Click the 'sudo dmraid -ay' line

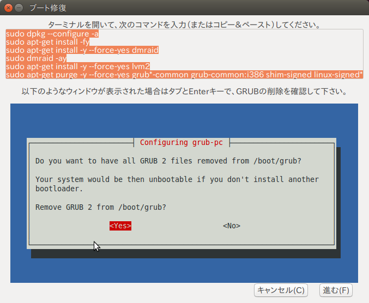(x=37, y=58)
